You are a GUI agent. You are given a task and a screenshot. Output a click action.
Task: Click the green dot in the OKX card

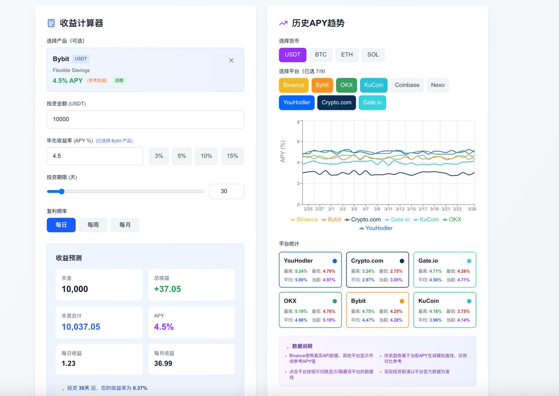pos(334,301)
